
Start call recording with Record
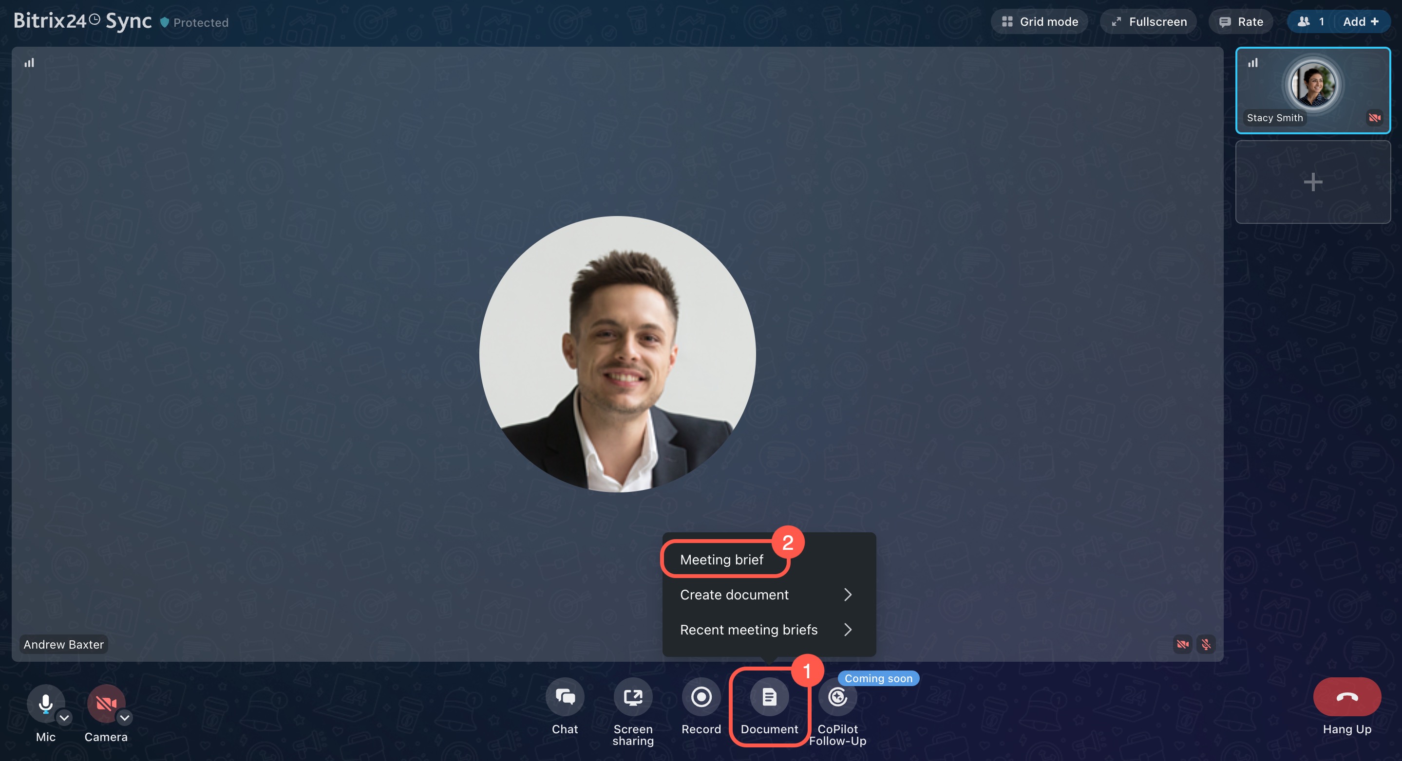[x=701, y=697]
